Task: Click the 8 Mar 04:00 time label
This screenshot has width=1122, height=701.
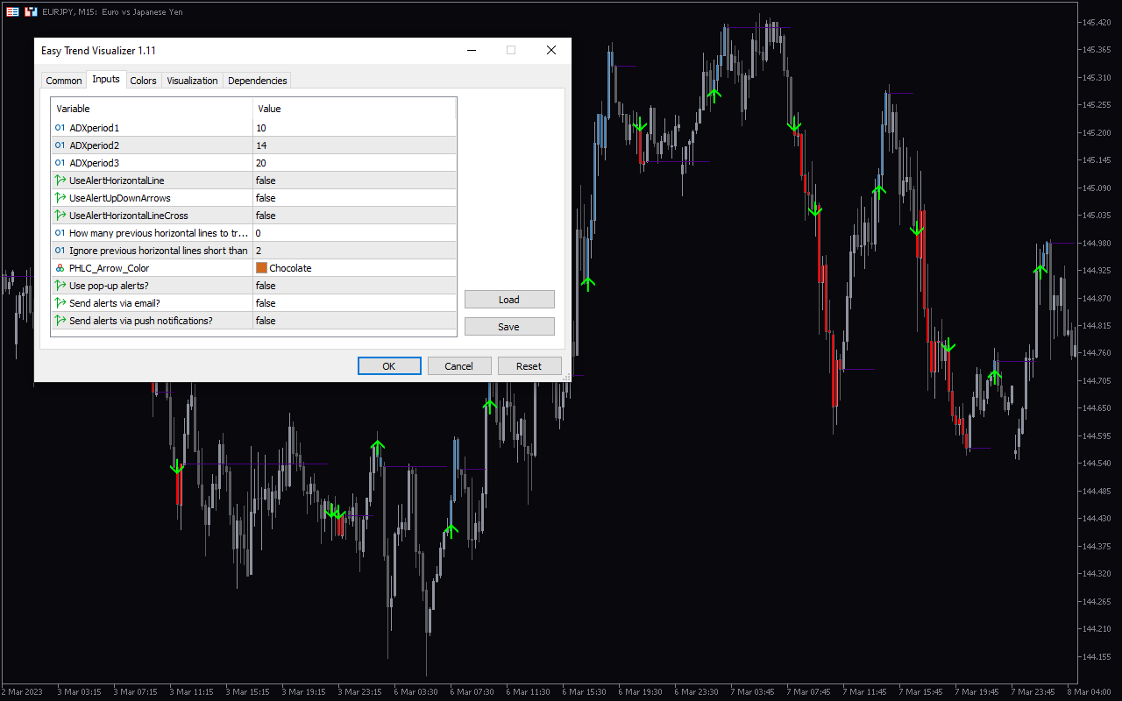Action: coord(1089,691)
